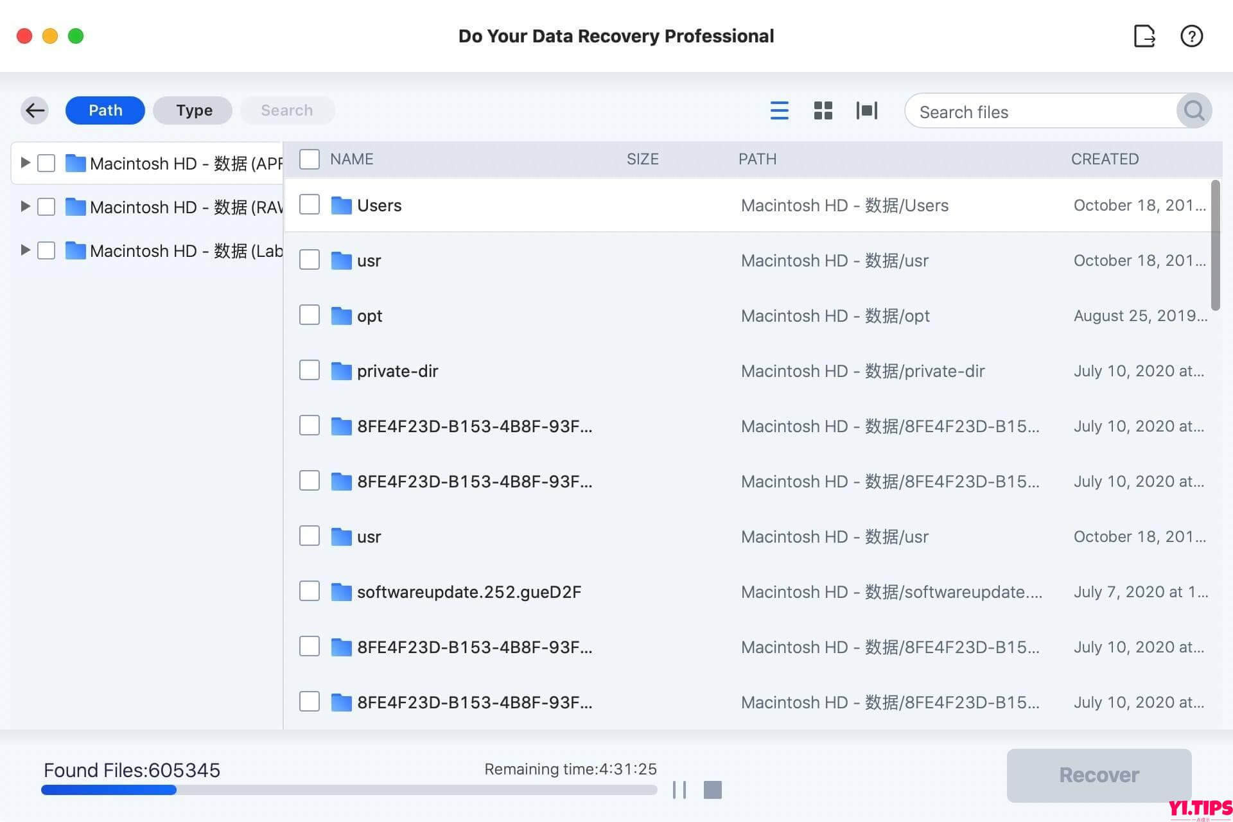The width and height of the screenshot is (1233, 822).
Task: Open the help question mark icon
Action: (1193, 37)
